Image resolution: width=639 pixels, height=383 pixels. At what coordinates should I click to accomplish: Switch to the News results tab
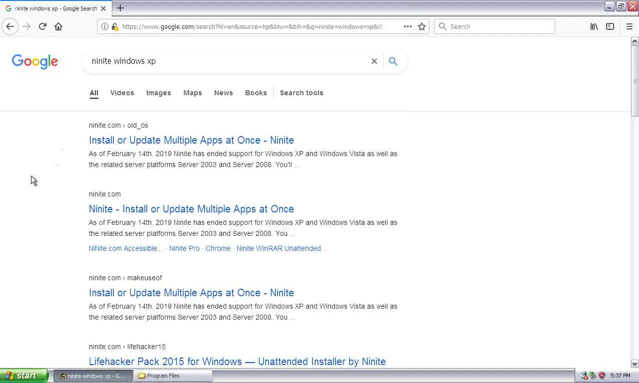pos(224,93)
